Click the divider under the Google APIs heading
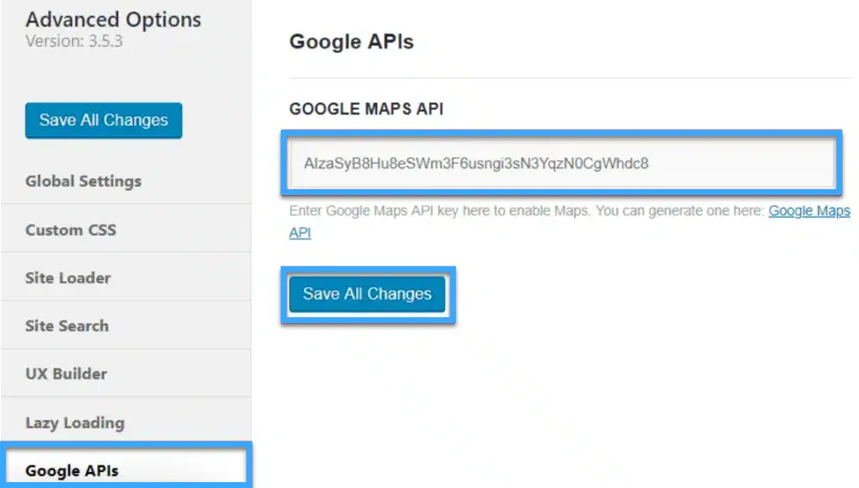 pyautogui.click(x=570, y=78)
